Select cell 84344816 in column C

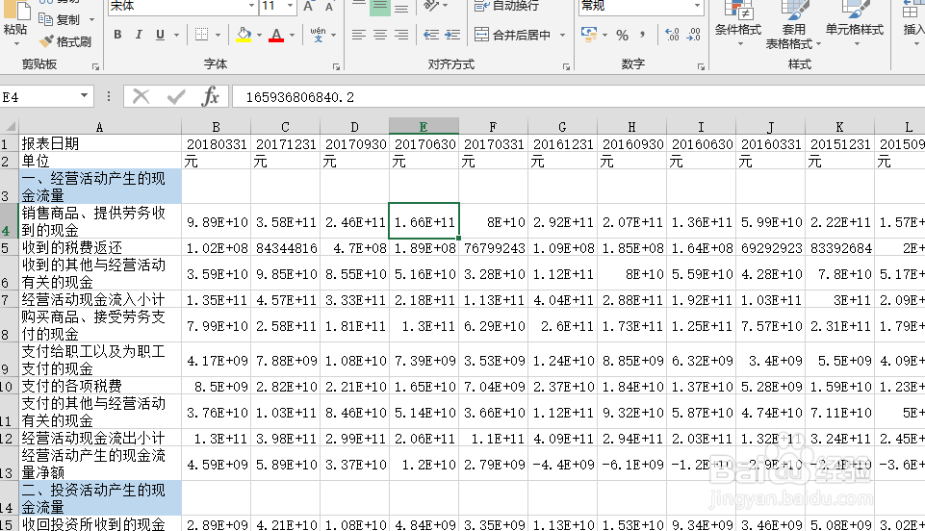[286, 248]
